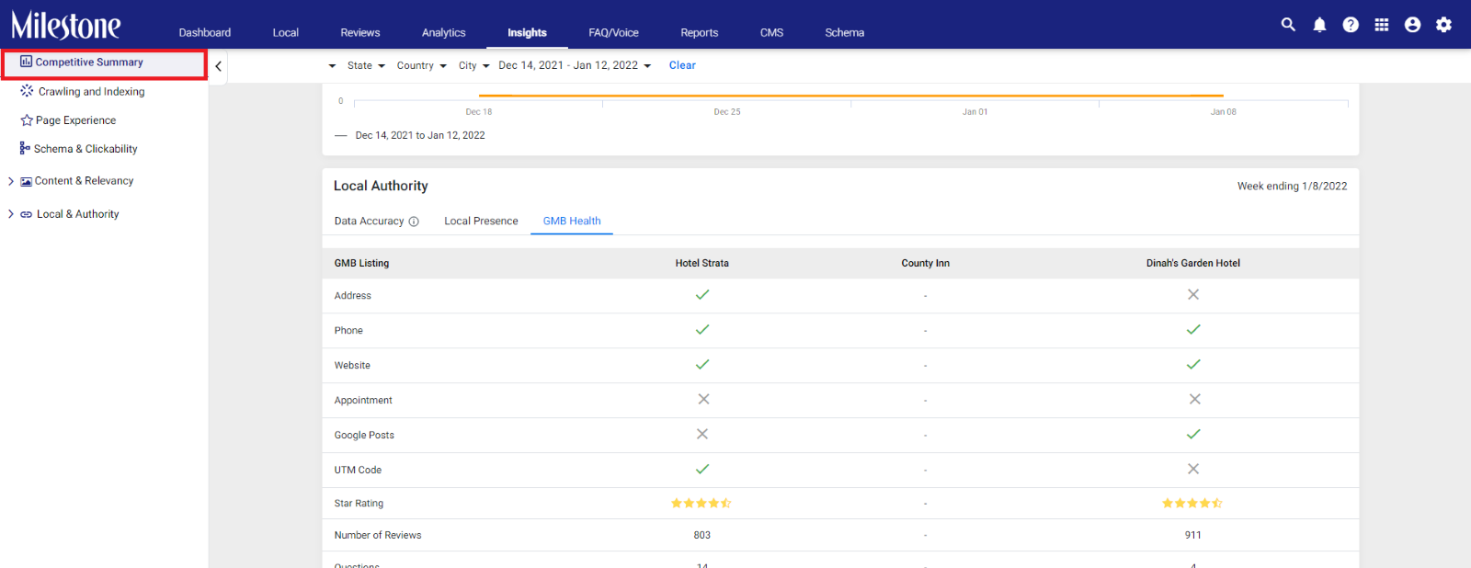The image size is (1471, 568).
Task: Click the Dinah's Garden Hotel review count 911
Action: [x=1193, y=535]
